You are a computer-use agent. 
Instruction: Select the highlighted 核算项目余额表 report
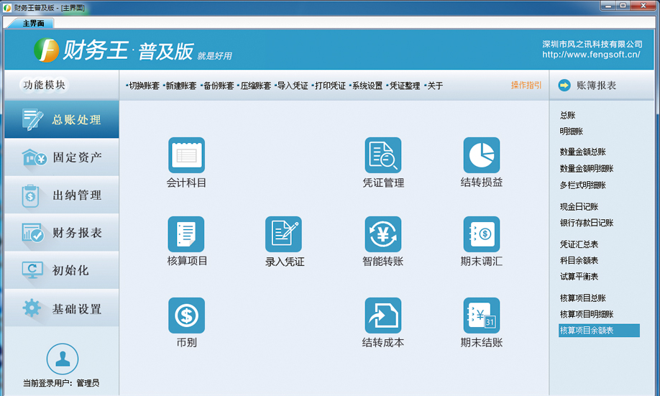pos(599,331)
